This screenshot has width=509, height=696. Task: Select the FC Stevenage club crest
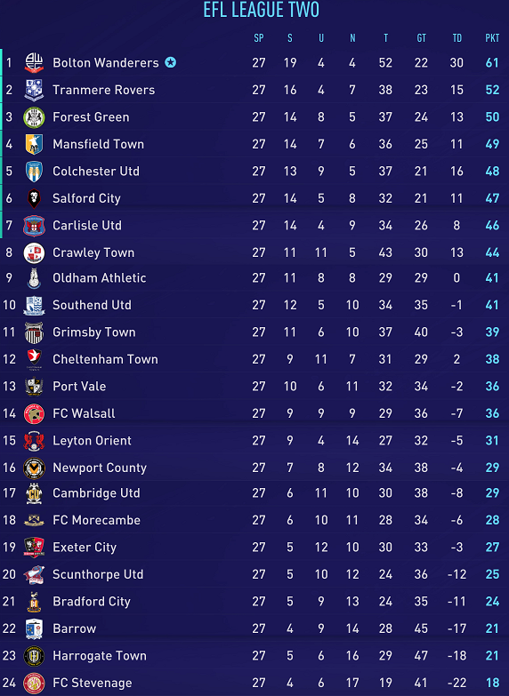click(x=34, y=684)
